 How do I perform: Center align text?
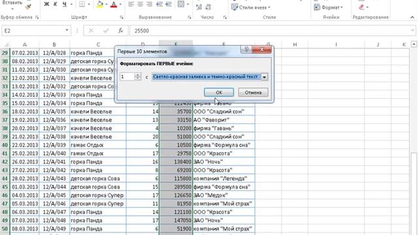(140, 5)
